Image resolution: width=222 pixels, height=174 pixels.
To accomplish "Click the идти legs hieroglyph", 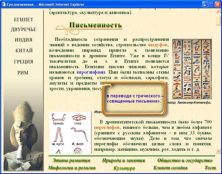I will click(x=58, y=135).
